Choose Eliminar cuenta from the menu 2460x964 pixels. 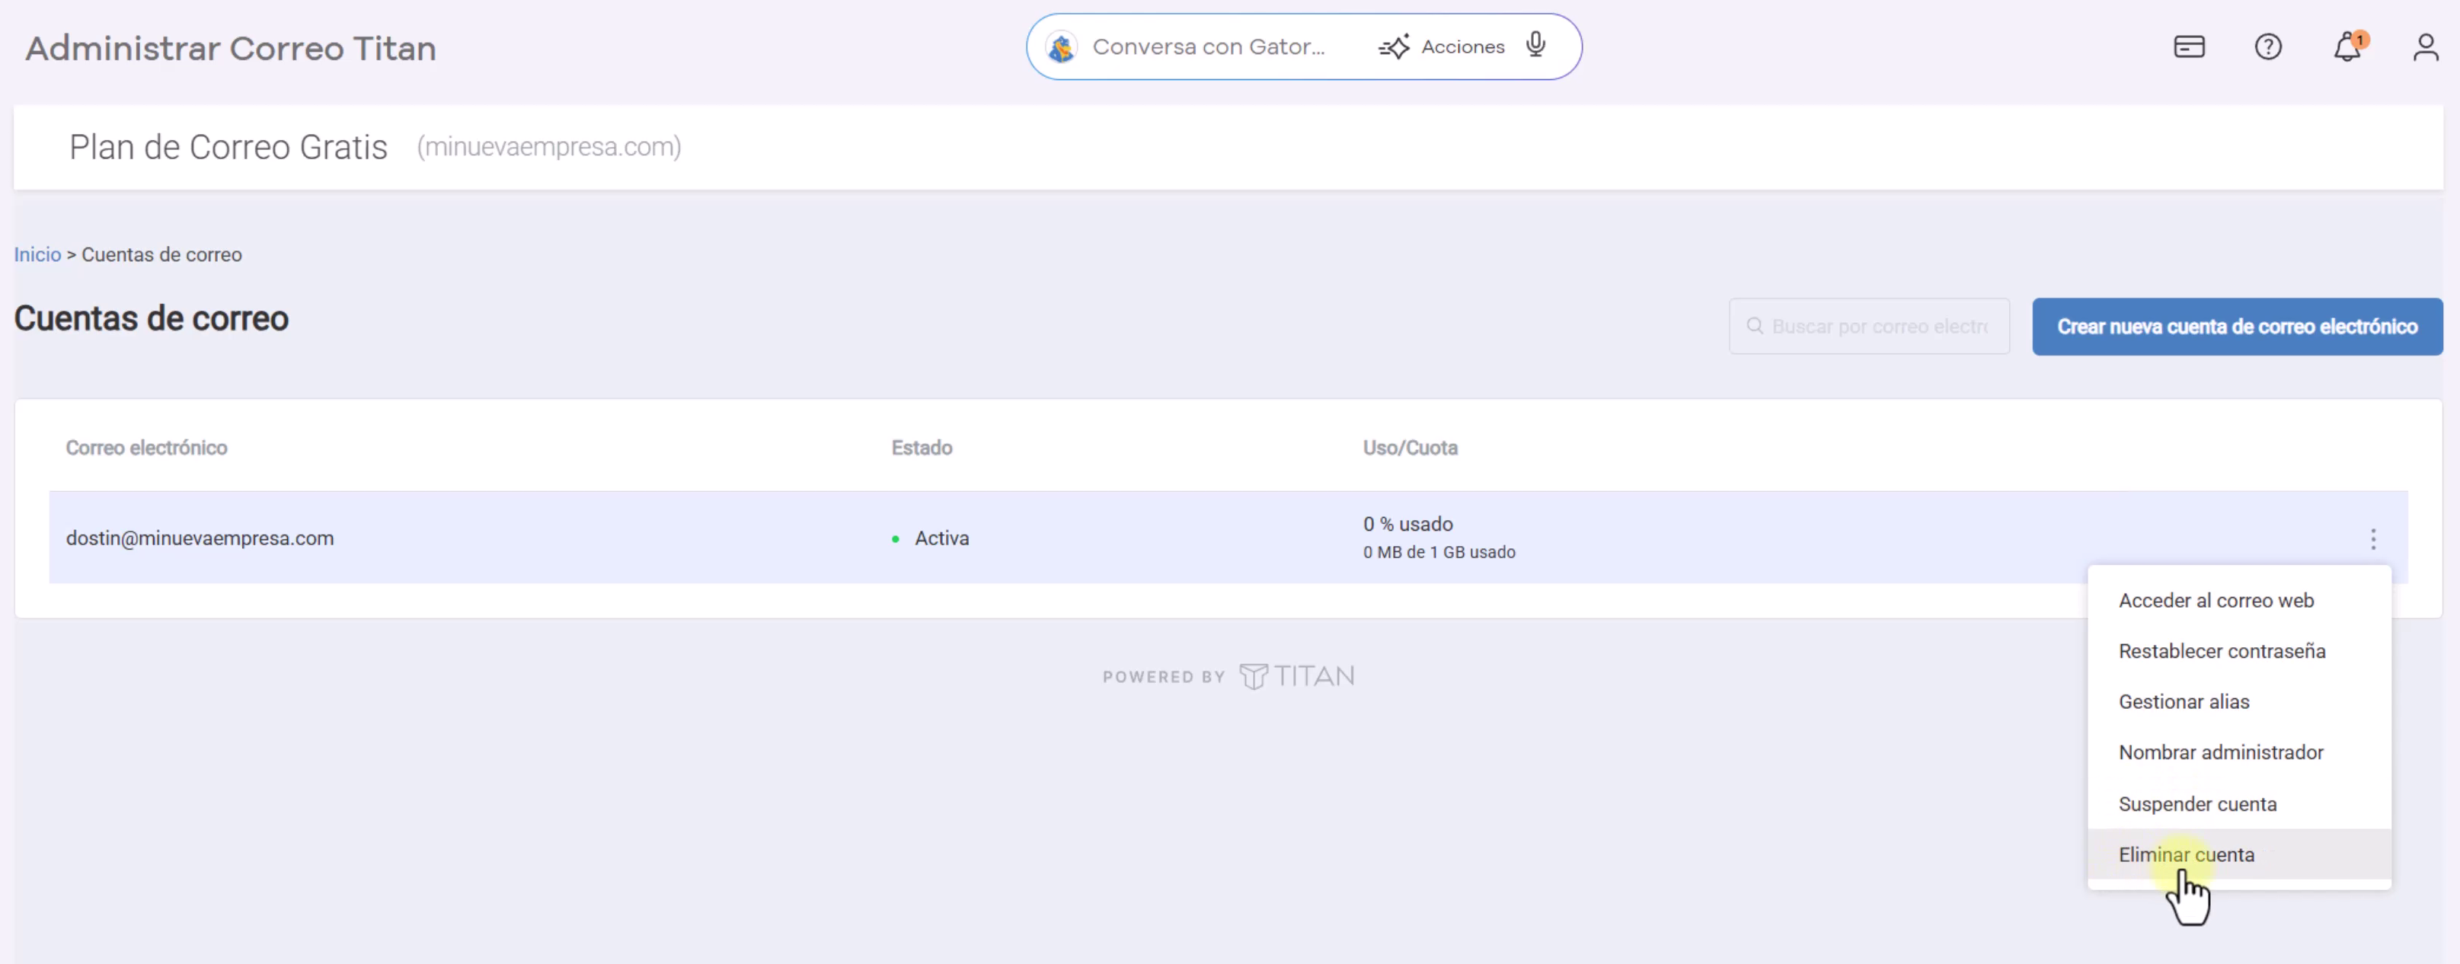tap(2187, 854)
